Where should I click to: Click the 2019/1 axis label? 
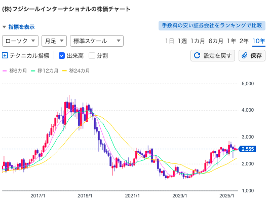click(85, 196)
